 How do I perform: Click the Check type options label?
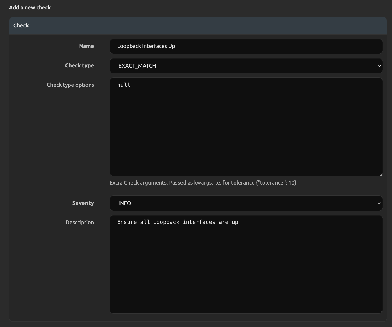tap(70, 85)
